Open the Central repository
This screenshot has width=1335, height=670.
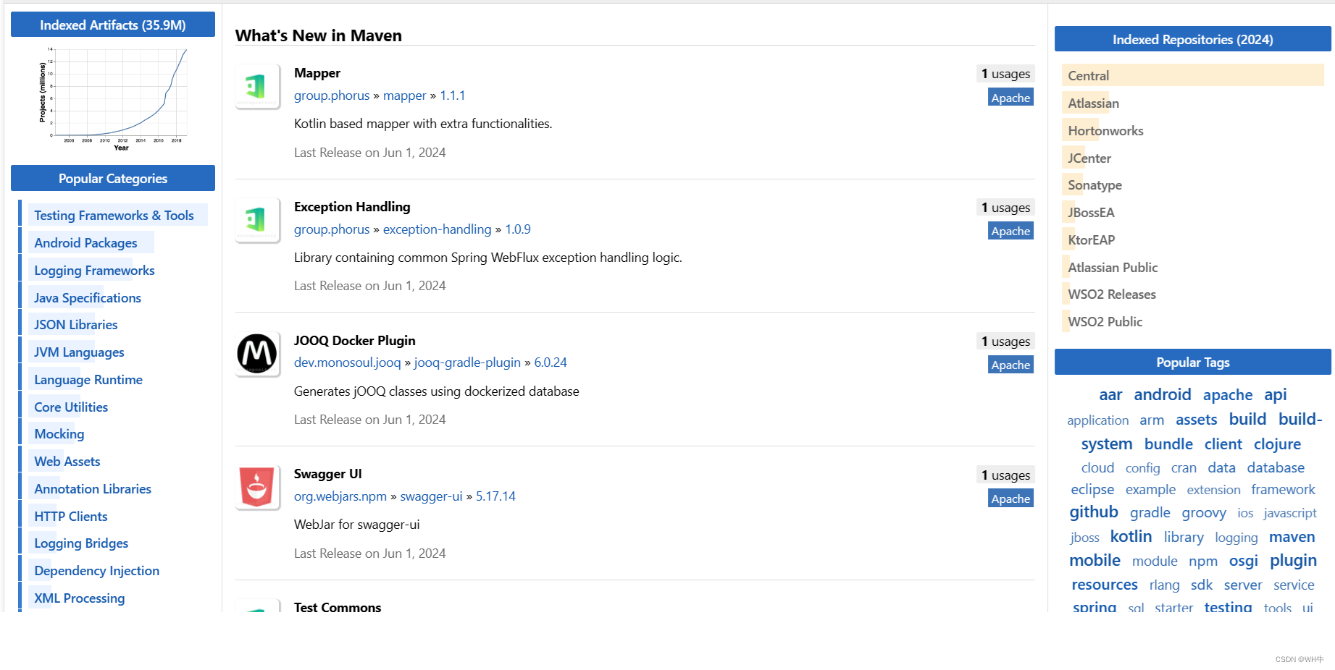(1089, 76)
